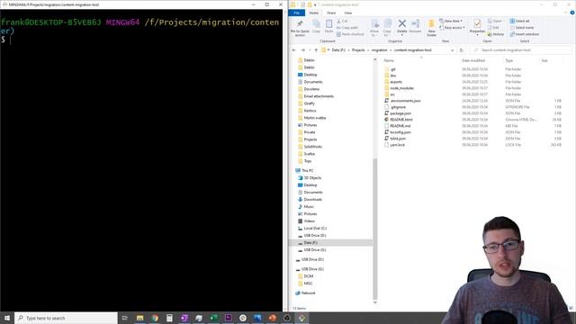Viewport: 576px width, 324px height.
Task: Click the Cut command in ribbon
Action: click(x=342, y=22)
